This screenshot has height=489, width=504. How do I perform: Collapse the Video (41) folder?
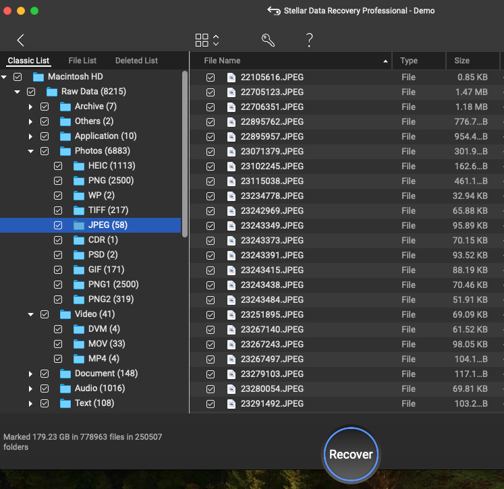31,314
